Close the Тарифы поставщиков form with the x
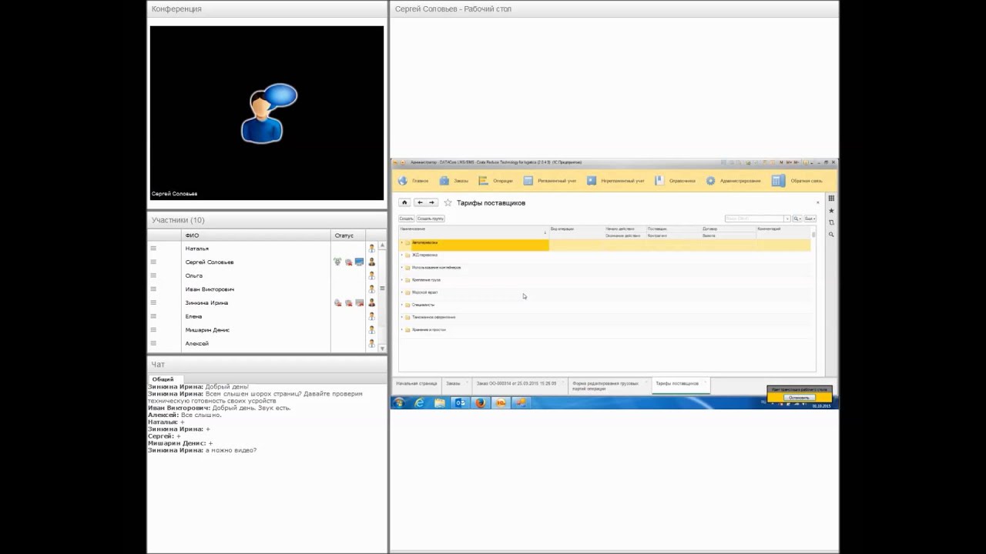This screenshot has width=986, height=554. [818, 203]
